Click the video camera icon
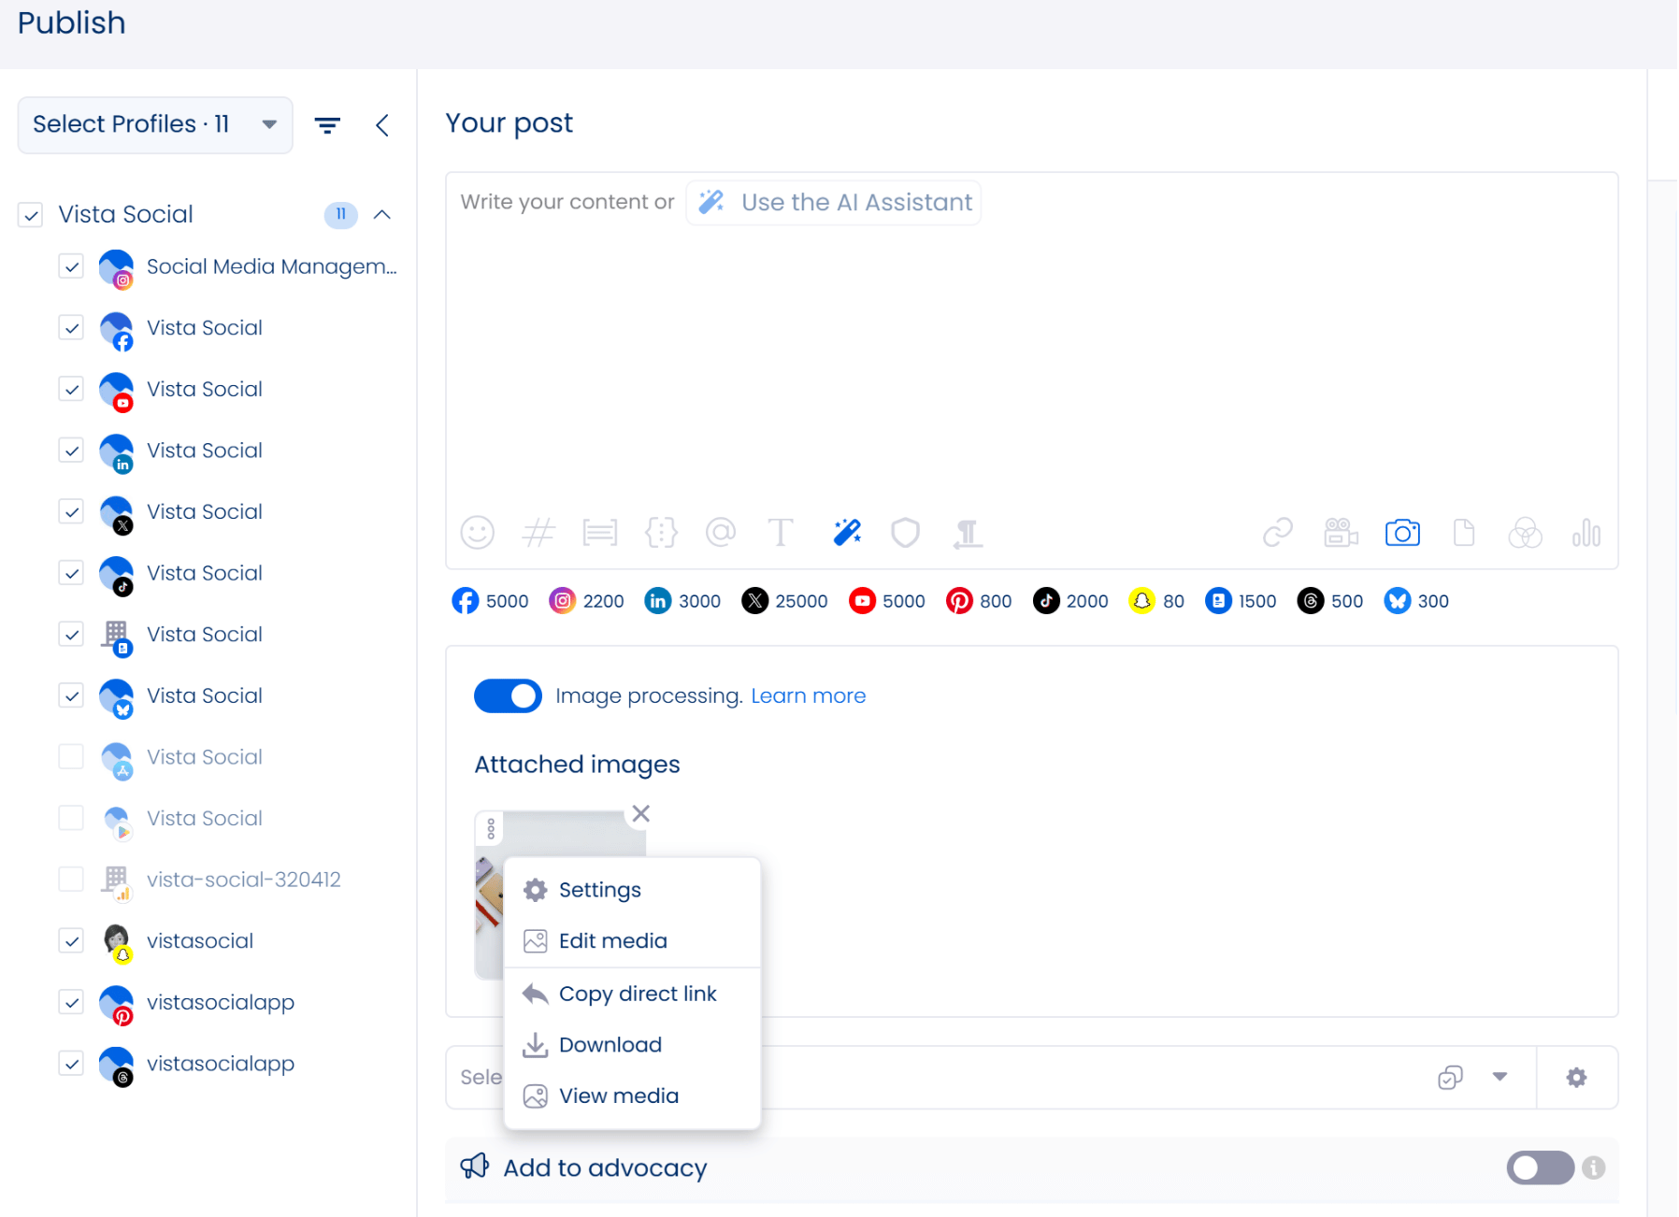 [x=1341, y=533]
